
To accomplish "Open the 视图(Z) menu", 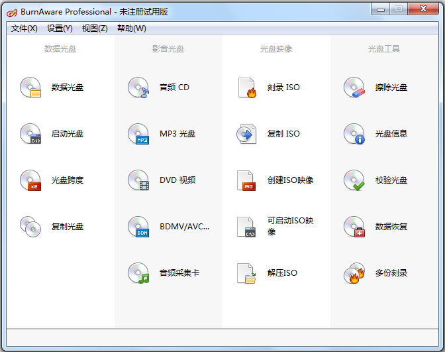I will tap(95, 29).
